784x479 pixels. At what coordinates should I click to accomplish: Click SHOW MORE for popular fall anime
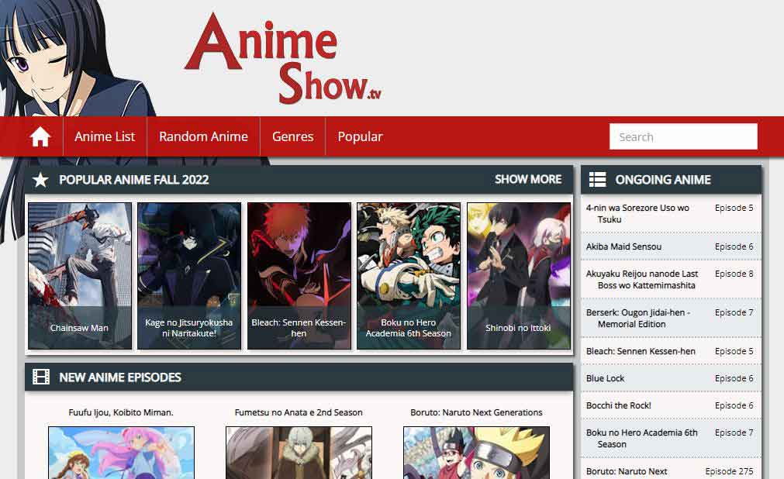(x=528, y=179)
